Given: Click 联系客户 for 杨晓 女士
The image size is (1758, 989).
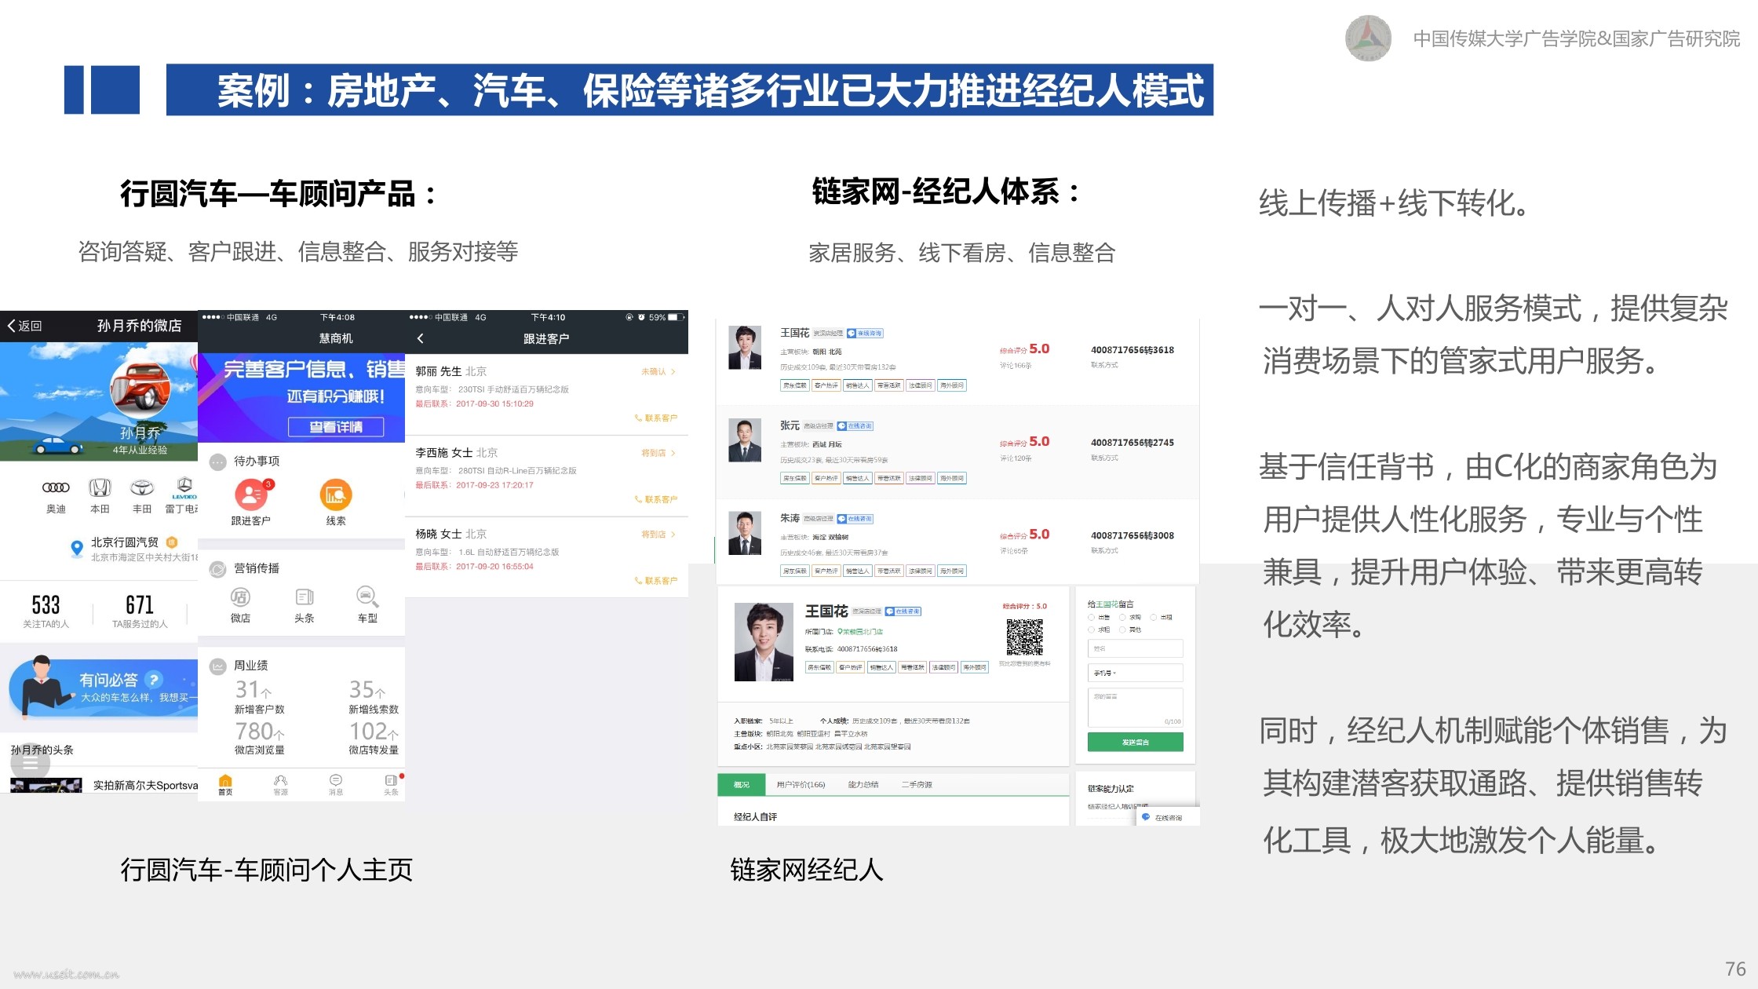Looking at the screenshot, I should pos(656,581).
